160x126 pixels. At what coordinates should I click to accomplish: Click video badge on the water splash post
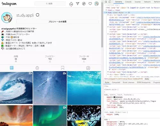pyautogui.click(x=99, y=107)
